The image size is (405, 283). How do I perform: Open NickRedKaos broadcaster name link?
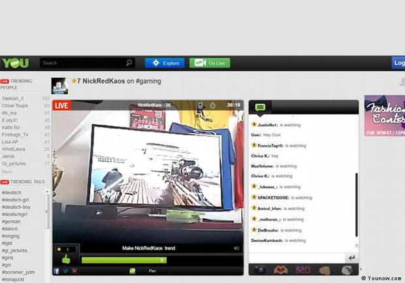pyautogui.click(x=104, y=81)
